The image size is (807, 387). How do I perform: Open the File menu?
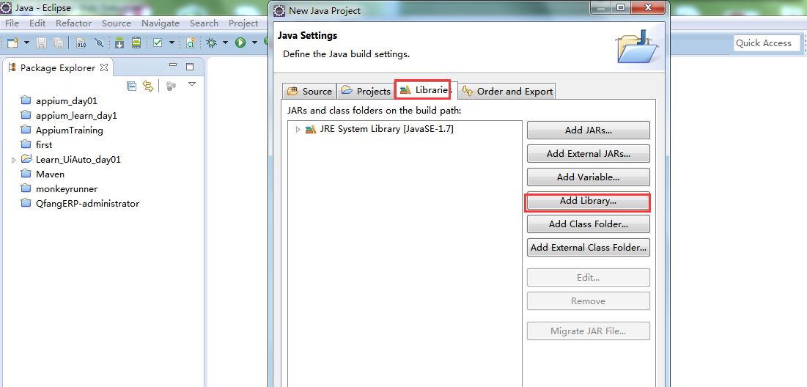pos(12,23)
